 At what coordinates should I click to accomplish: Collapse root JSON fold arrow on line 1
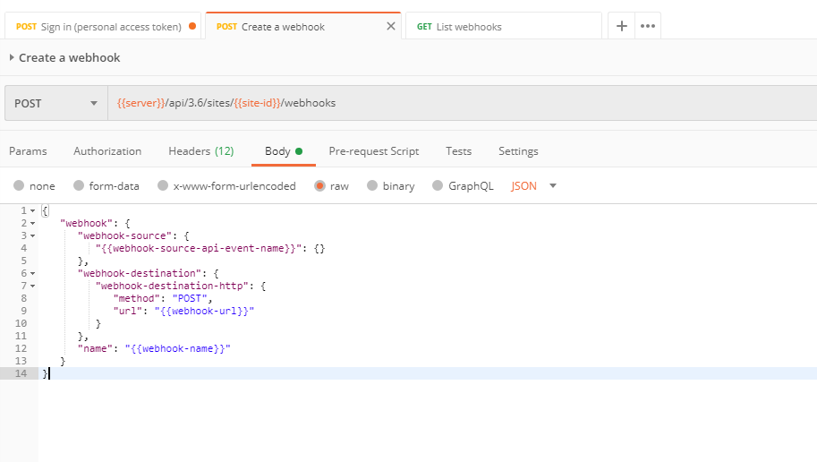pyautogui.click(x=33, y=210)
